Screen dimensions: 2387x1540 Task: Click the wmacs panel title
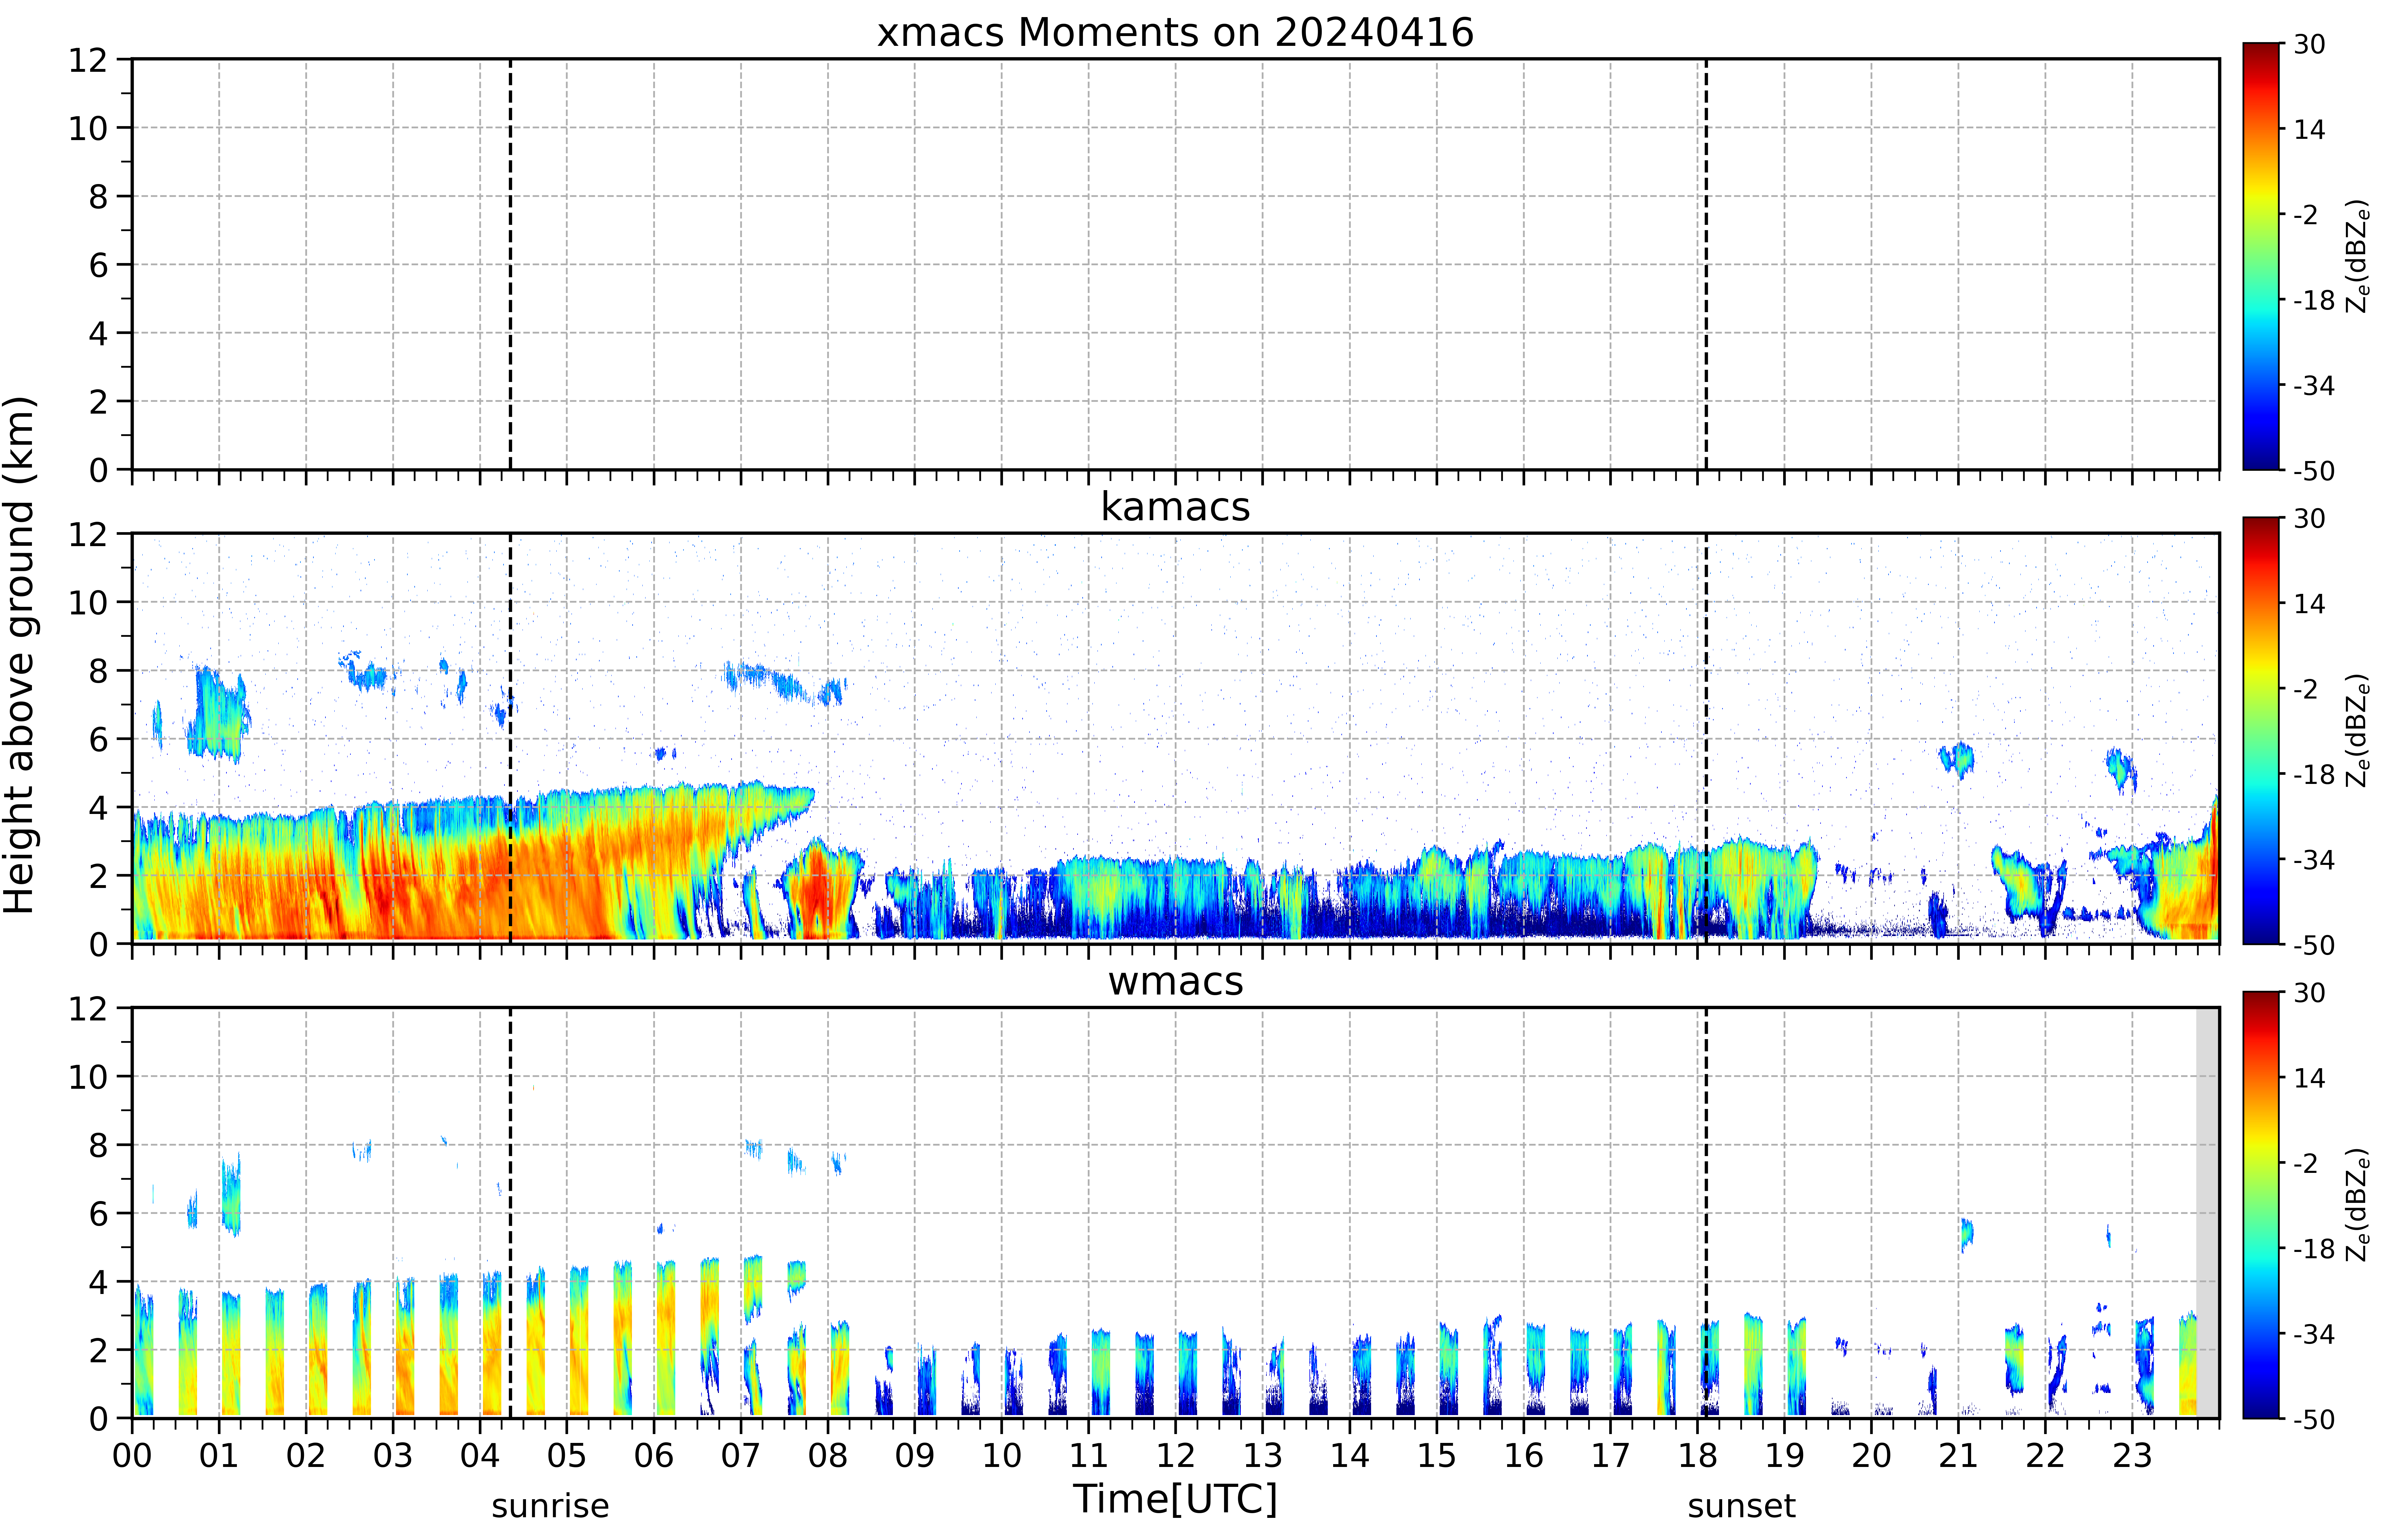point(1175,981)
